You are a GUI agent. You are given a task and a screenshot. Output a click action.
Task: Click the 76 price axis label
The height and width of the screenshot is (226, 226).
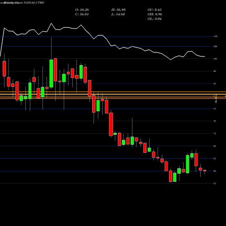[215, 121]
